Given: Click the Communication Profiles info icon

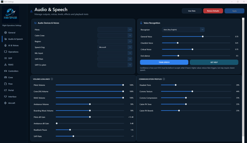Looking at the screenshot, I should tap(164, 79).
